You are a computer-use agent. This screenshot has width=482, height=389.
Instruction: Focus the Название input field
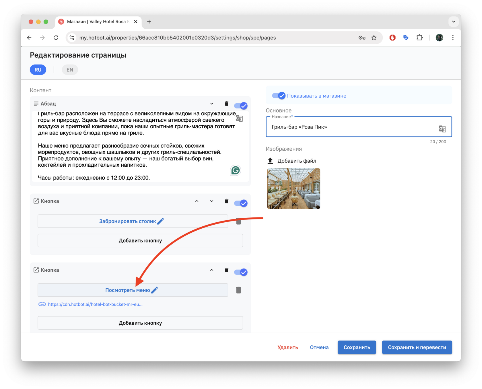pyautogui.click(x=359, y=127)
